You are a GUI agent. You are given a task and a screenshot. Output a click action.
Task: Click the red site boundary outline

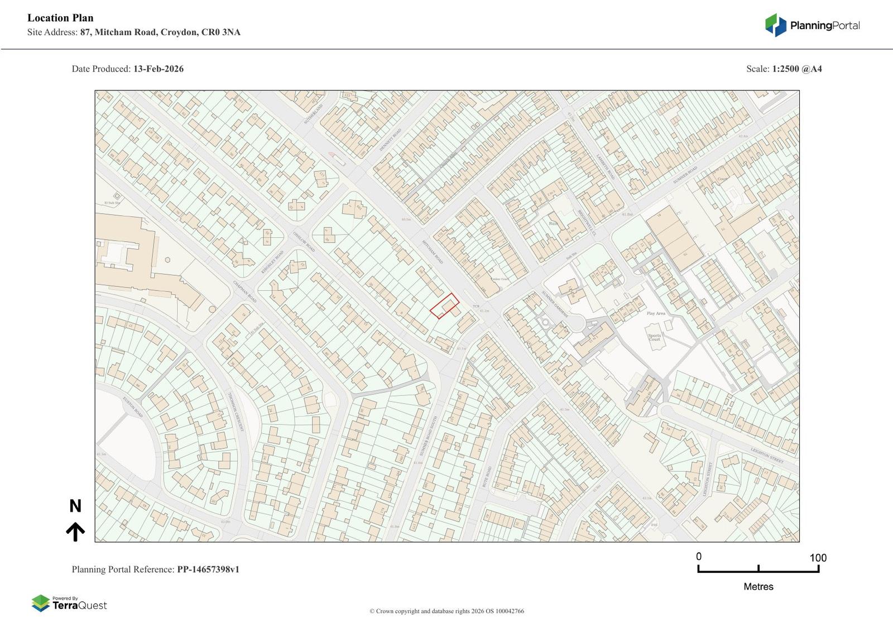tap(444, 305)
